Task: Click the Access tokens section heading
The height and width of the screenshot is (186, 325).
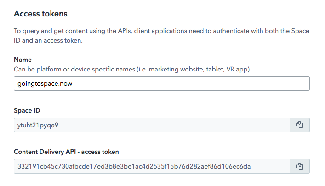Action: pos(40,14)
